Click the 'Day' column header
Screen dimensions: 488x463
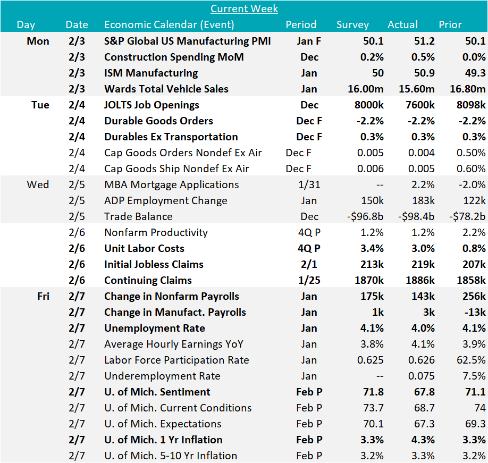click(26, 25)
